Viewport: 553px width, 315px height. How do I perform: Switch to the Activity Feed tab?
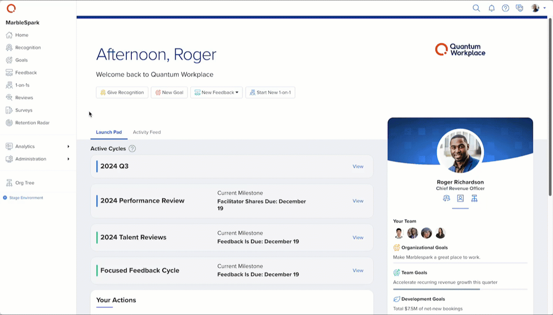pyautogui.click(x=147, y=132)
